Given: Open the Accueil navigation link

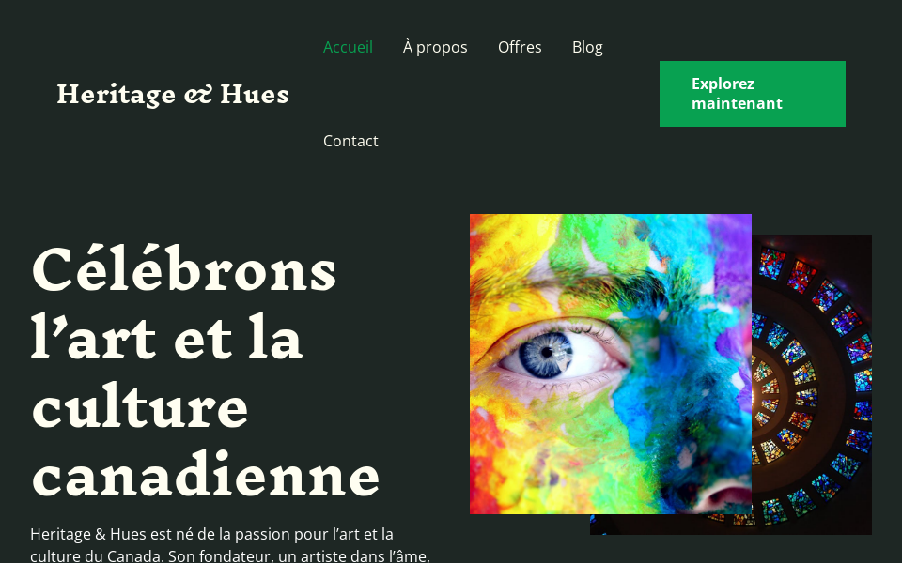Looking at the screenshot, I should click(x=348, y=47).
